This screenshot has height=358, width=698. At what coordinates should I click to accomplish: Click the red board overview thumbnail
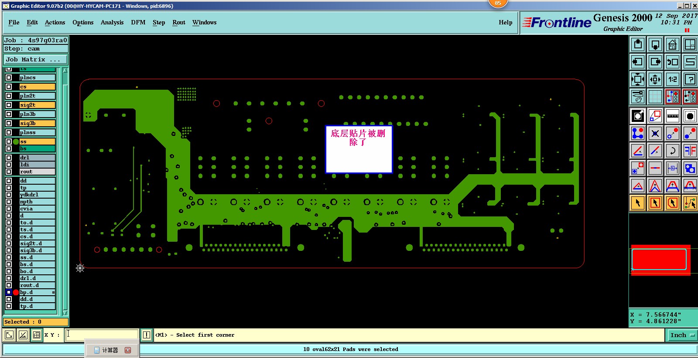click(x=660, y=260)
